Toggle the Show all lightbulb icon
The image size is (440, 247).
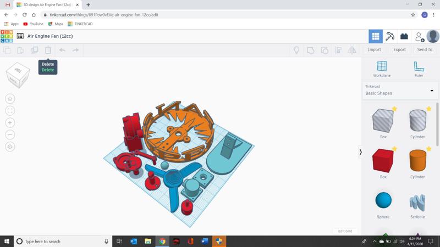click(x=296, y=50)
